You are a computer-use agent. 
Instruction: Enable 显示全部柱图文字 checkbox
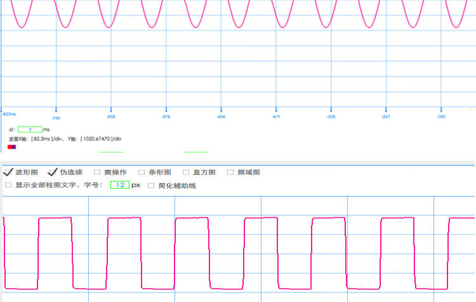tap(8, 186)
